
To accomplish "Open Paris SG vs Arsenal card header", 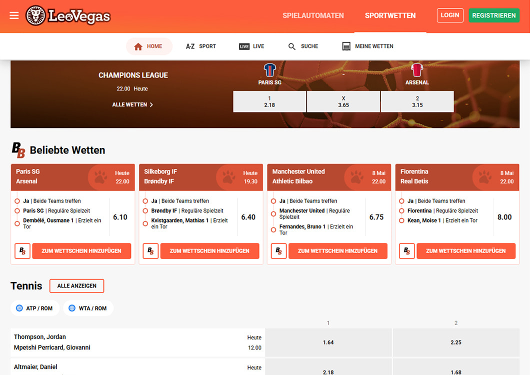I will coord(72,177).
